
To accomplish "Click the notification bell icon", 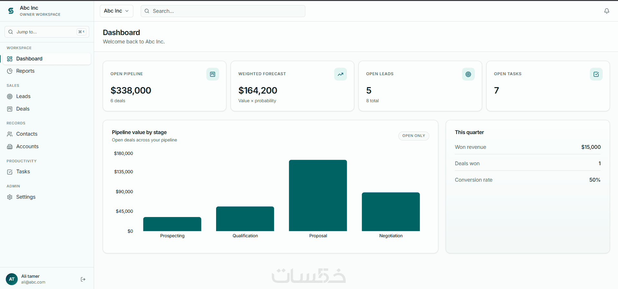I will [606, 11].
